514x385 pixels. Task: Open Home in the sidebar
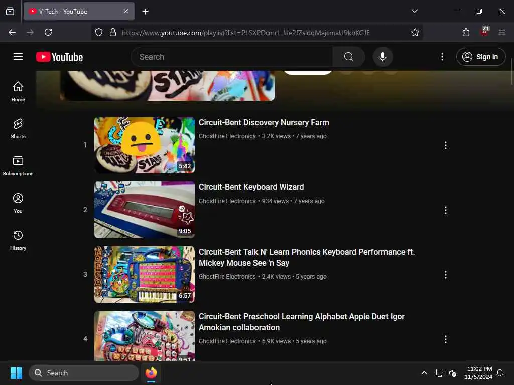[x=18, y=91]
